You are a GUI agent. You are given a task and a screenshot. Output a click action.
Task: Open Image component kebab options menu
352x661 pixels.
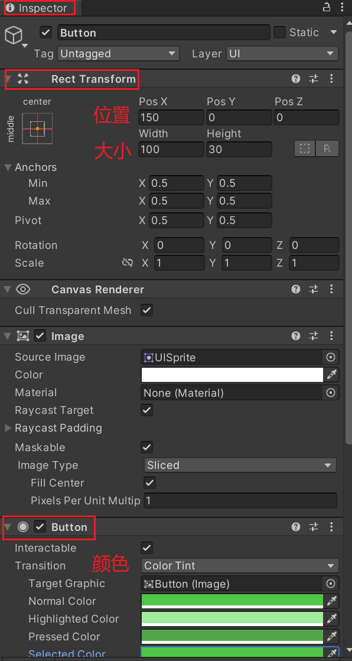point(331,336)
